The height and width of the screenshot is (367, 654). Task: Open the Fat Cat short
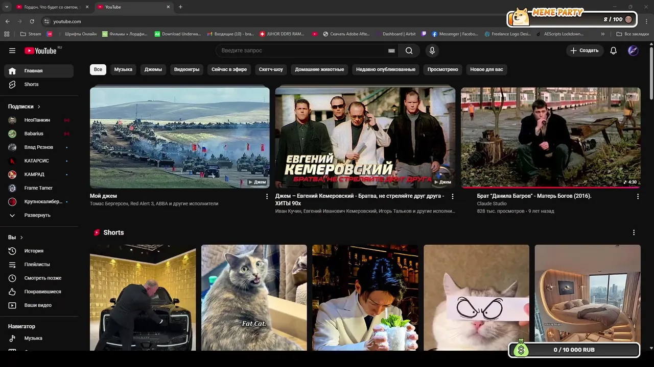[x=254, y=298]
